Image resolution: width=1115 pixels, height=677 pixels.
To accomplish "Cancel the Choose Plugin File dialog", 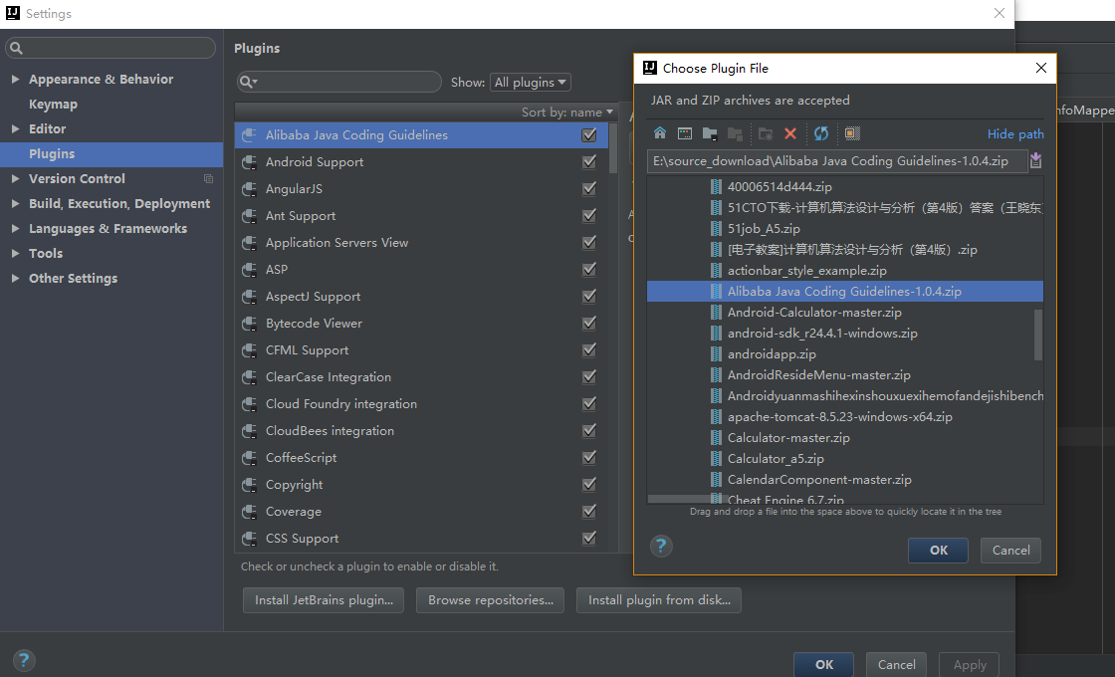I will (x=1010, y=551).
